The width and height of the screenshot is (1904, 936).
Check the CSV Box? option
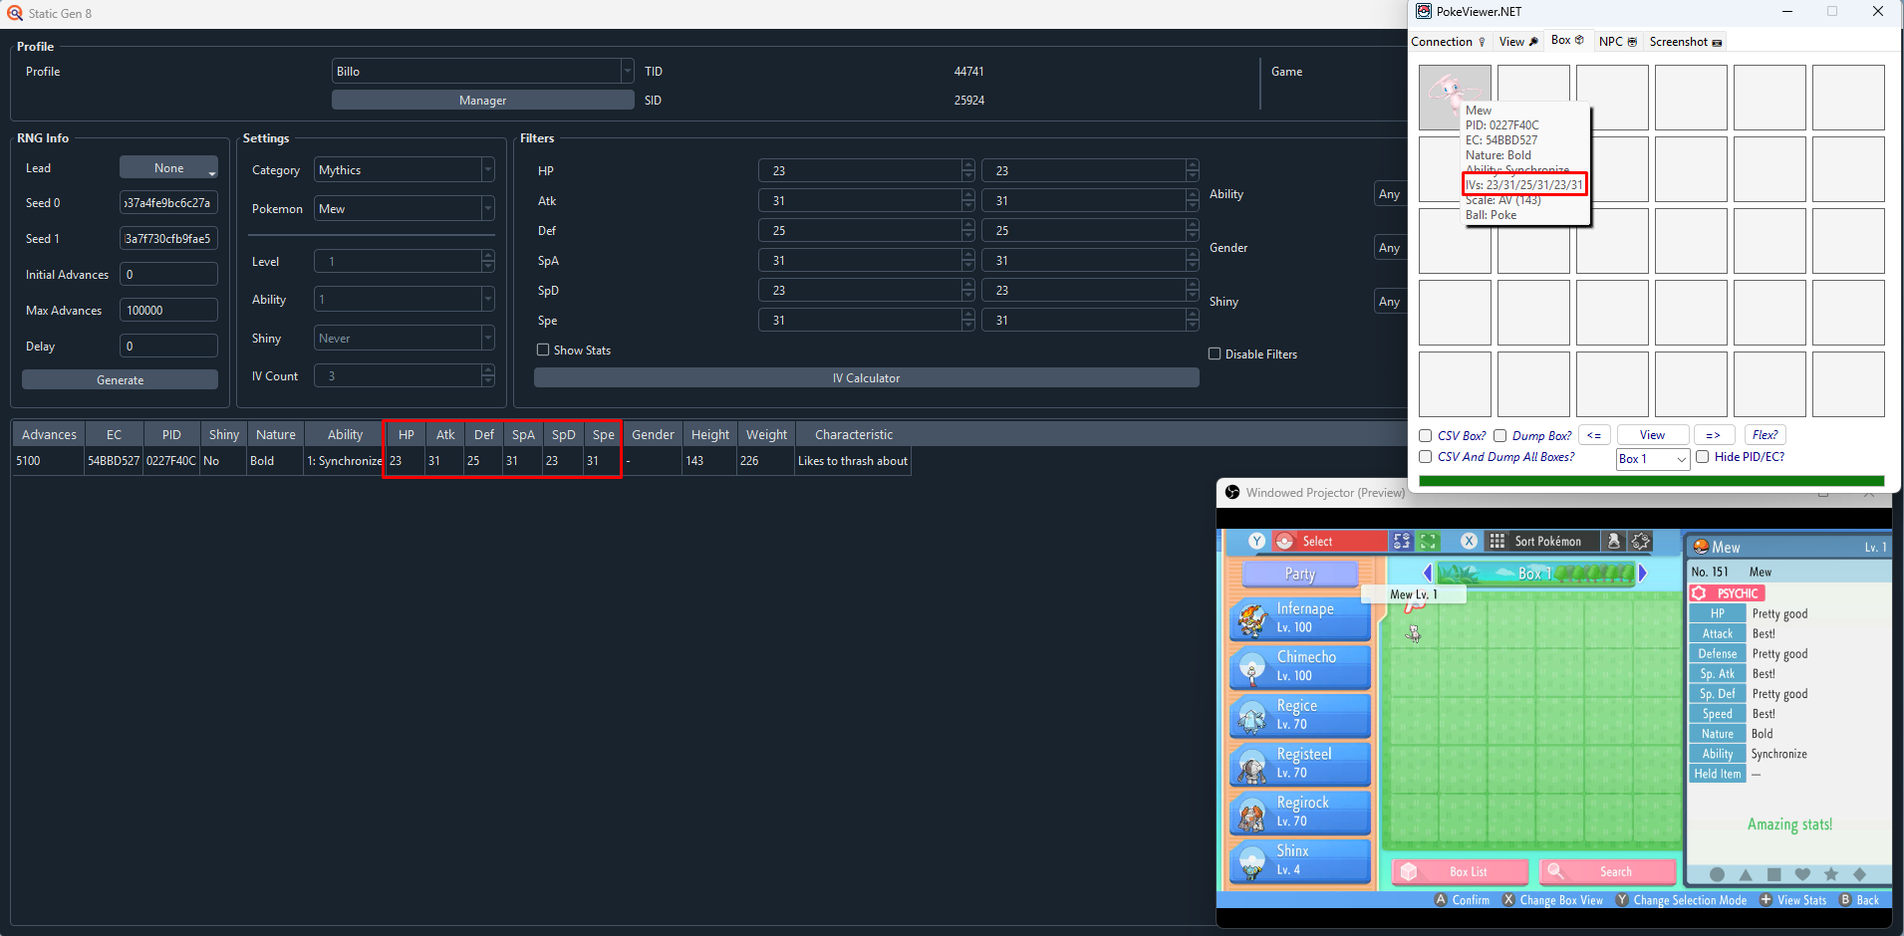click(x=1426, y=435)
